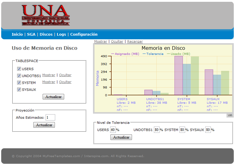The height and width of the screenshot is (164, 234).
Task: Click the 'Libre: 17 MB' label under SYSAUX
Action: [x=217, y=103]
